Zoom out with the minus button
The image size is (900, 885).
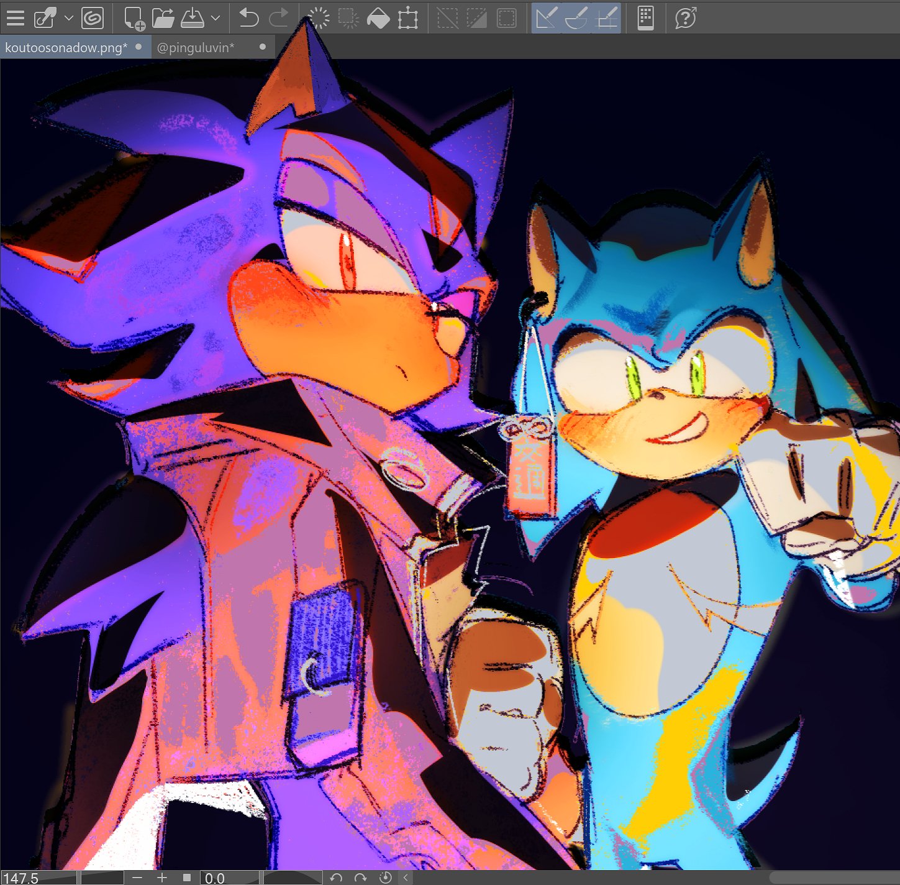(137, 878)
